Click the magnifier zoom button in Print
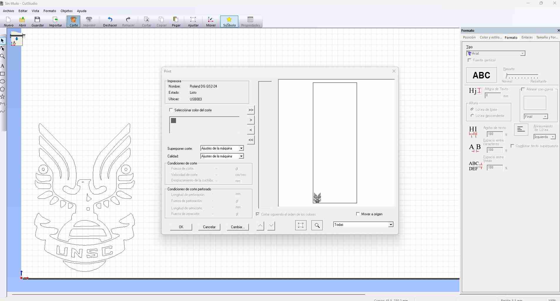The height and width of the screenshot is (301, 560). click(x=317, y=225)
